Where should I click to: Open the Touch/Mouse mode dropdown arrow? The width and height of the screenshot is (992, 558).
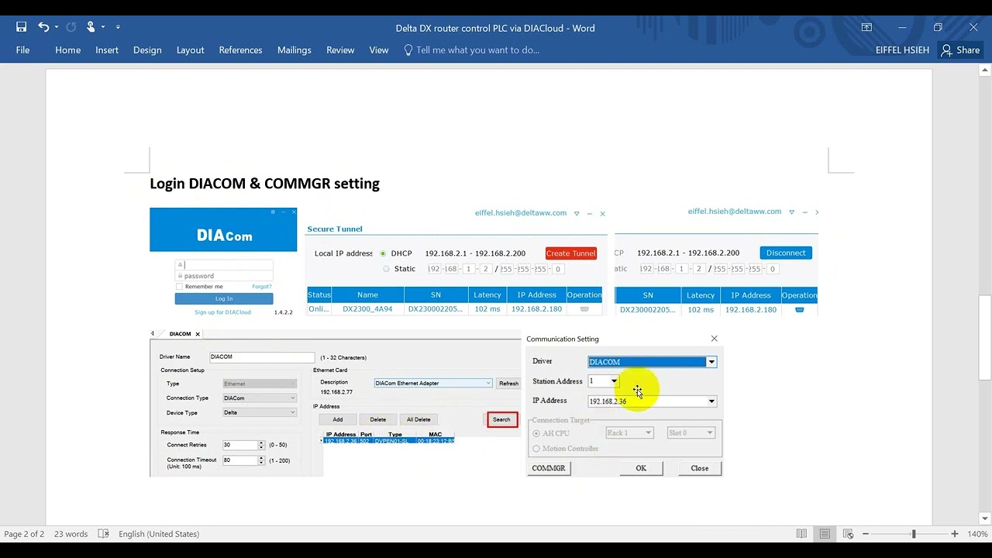pyautogui.click(x=102, y=27)
